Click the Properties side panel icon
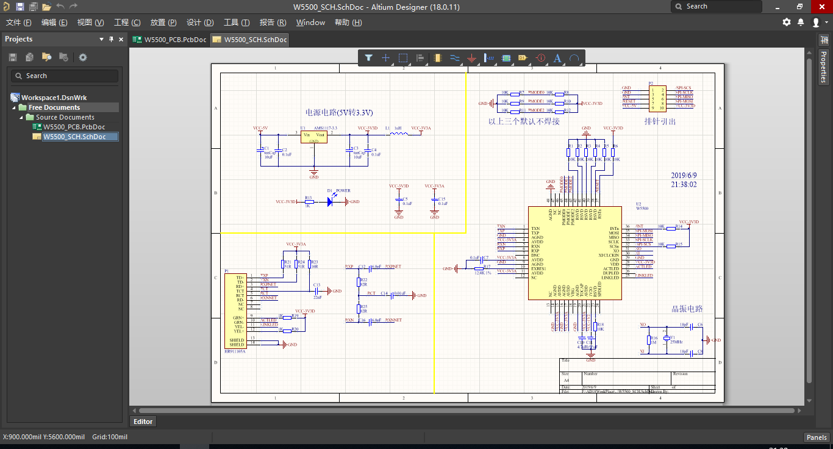This screenshot has height=449, width=833. [824, 40]
